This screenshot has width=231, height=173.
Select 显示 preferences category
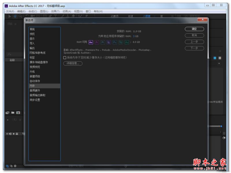pyautogui.click(x=44, y=39)
